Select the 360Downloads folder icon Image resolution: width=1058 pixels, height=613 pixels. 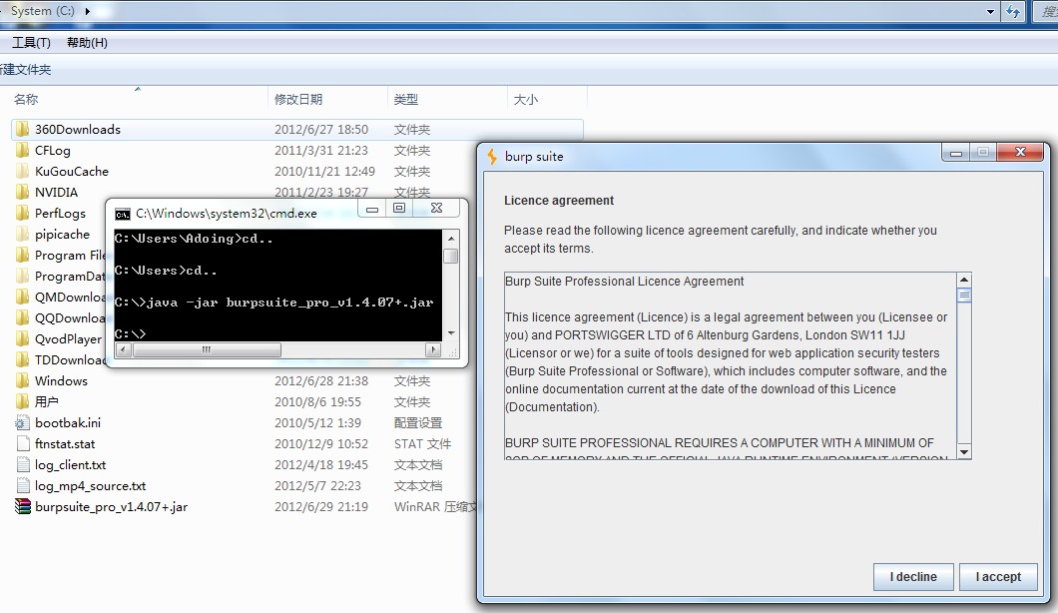click(x=23, y=129)
